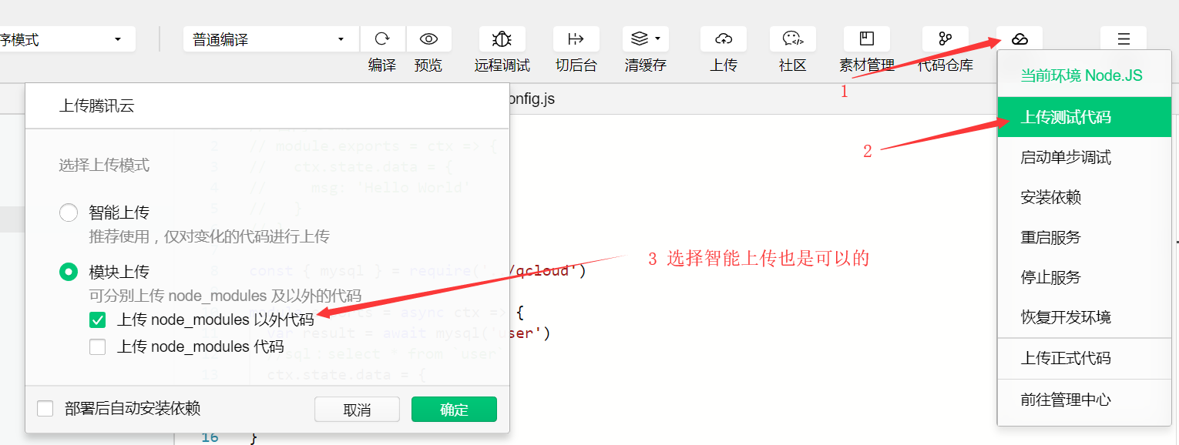This screenshot has height=445, width=1179.
Task: Open 远程调试 bug icon
Action: click(x=502, y=39)
